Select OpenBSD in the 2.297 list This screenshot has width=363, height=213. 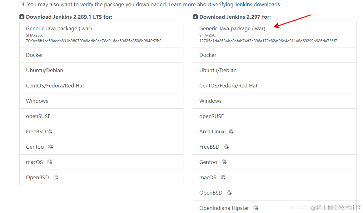point(275,193)
